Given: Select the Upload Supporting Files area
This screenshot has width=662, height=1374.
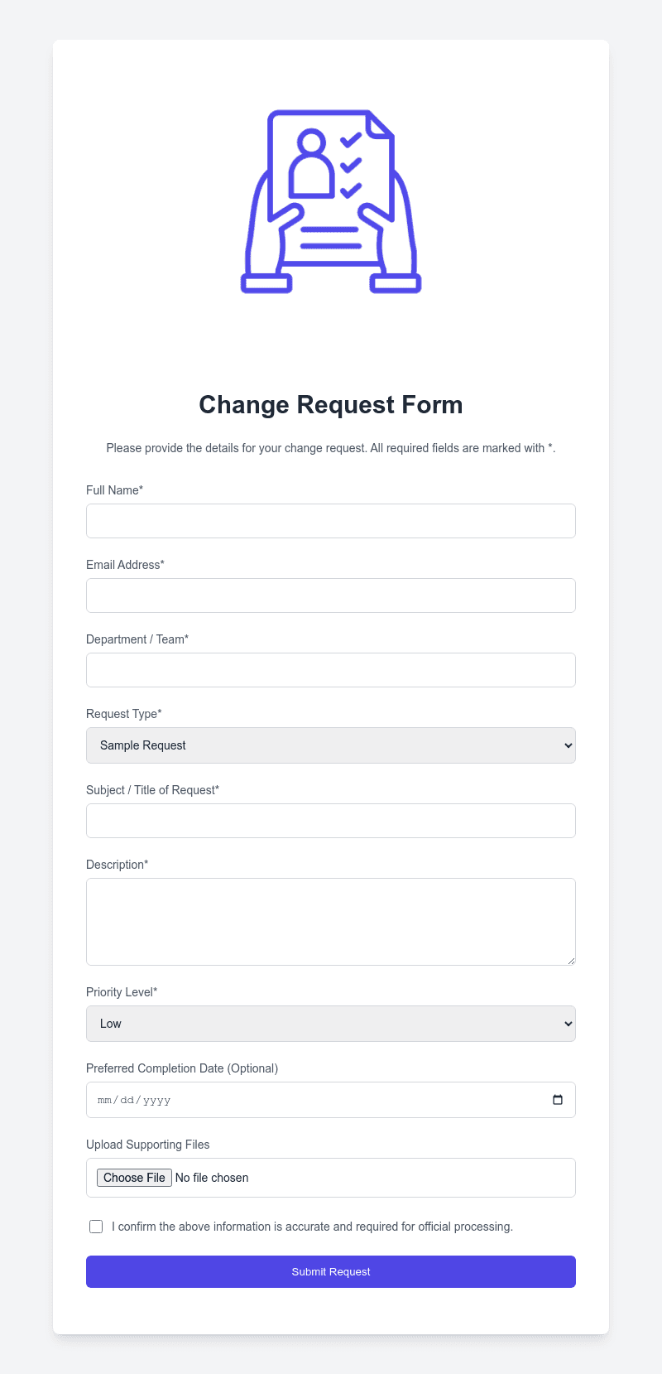Looking at the screenshot, I should pyautogui.click(x=331, y=1177).
